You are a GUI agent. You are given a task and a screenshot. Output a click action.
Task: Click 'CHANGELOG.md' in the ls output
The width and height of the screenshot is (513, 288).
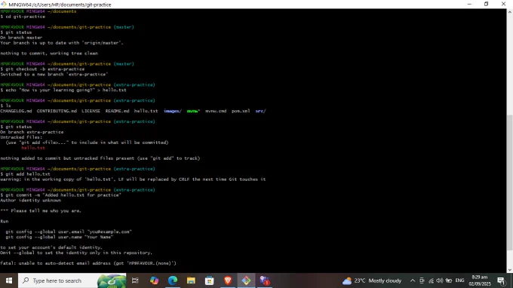click(16, 111)
